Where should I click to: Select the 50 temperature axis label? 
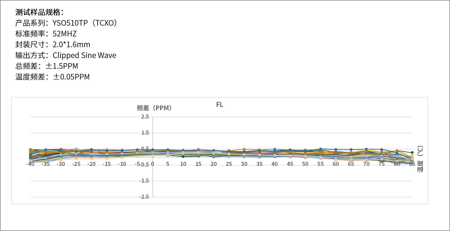tap(305, 164)
